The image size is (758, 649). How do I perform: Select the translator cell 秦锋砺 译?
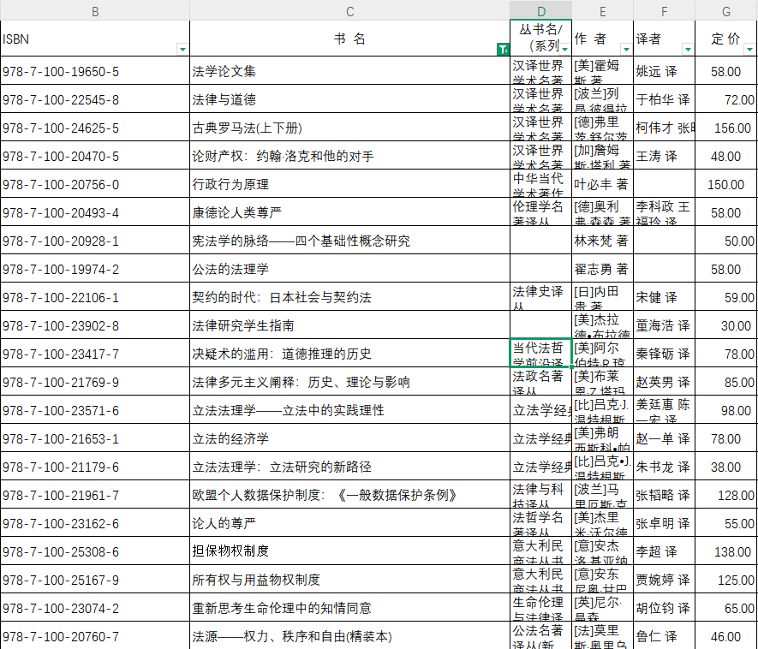coord(664,354)
